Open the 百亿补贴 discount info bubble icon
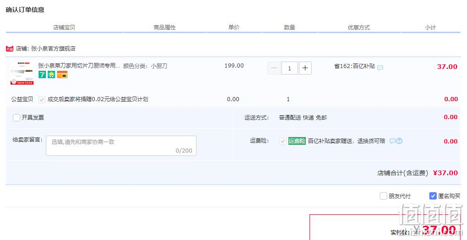The width and height of the screenshot is (467, 240). coord(380,68)
